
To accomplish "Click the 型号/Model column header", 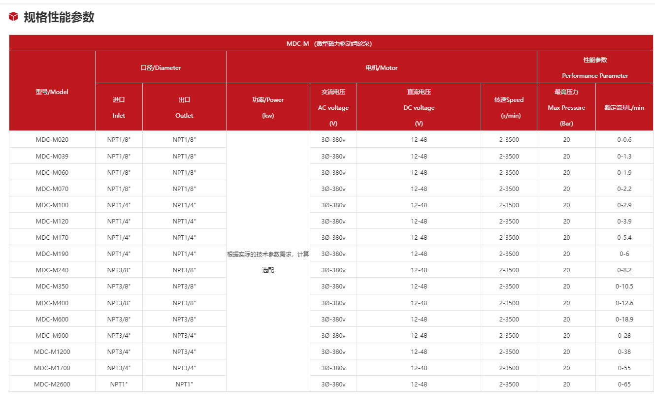I will point(52,92).
